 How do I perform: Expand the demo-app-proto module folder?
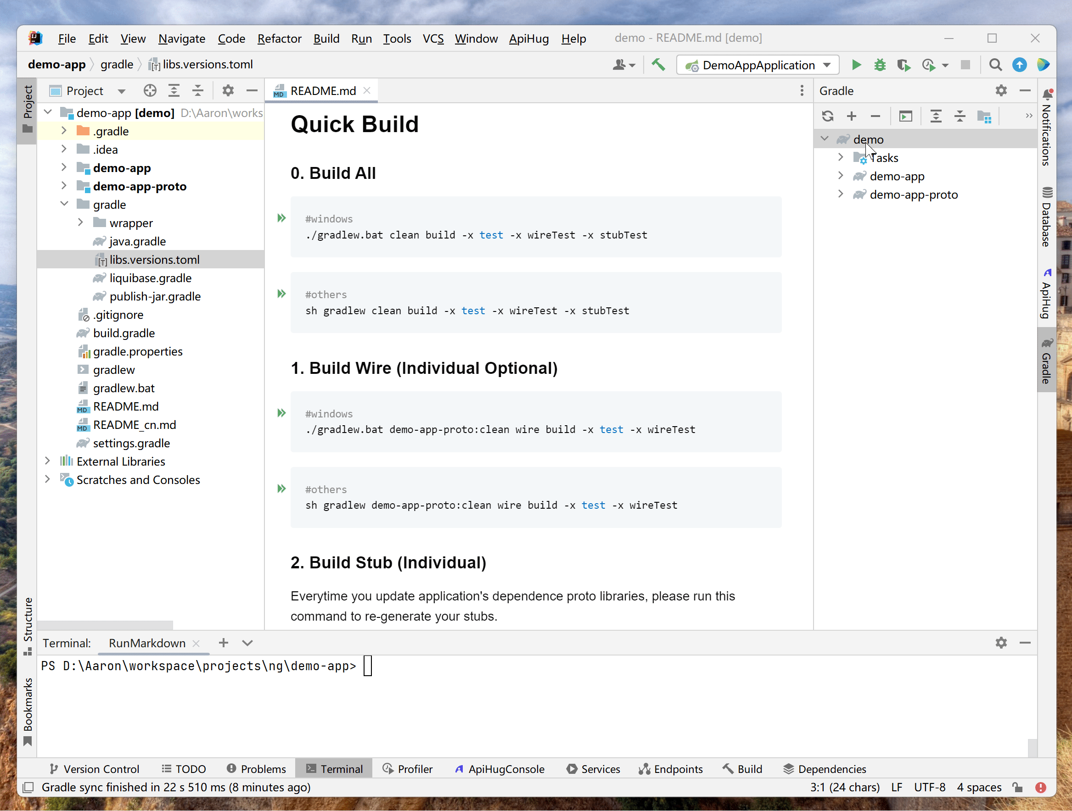click(x=63, y=185)
